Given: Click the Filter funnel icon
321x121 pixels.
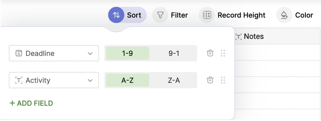Looking at the screenshot, I should click(160, 15).
